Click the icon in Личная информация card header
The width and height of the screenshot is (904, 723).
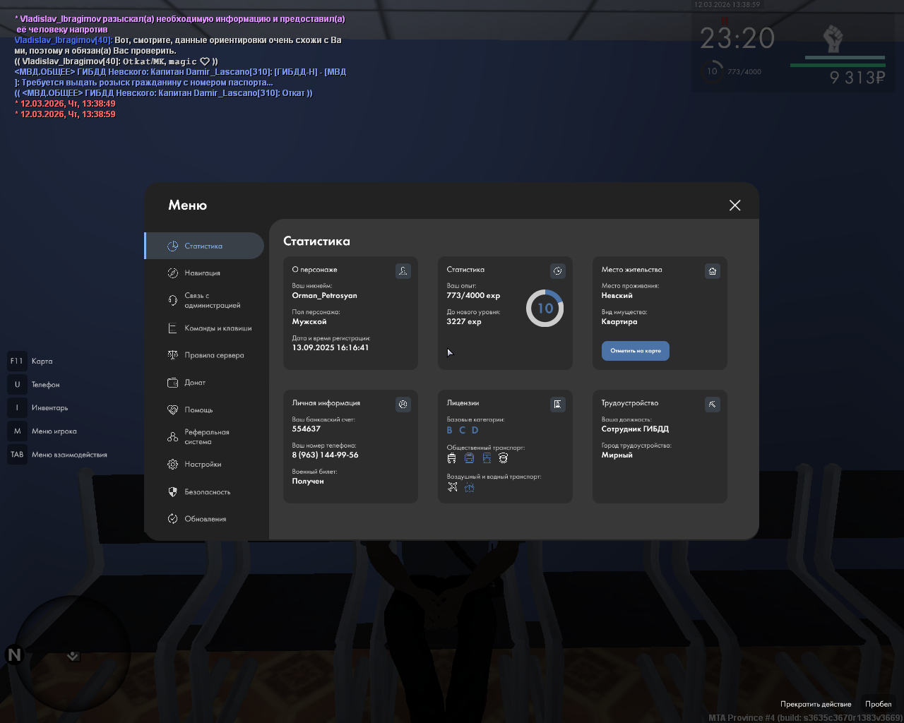(403, 405)
